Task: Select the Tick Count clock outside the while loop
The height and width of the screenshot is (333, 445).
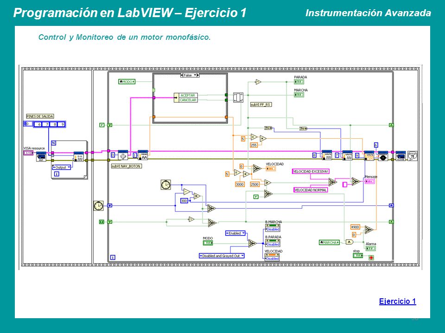Action: click(x=98, y=205)
